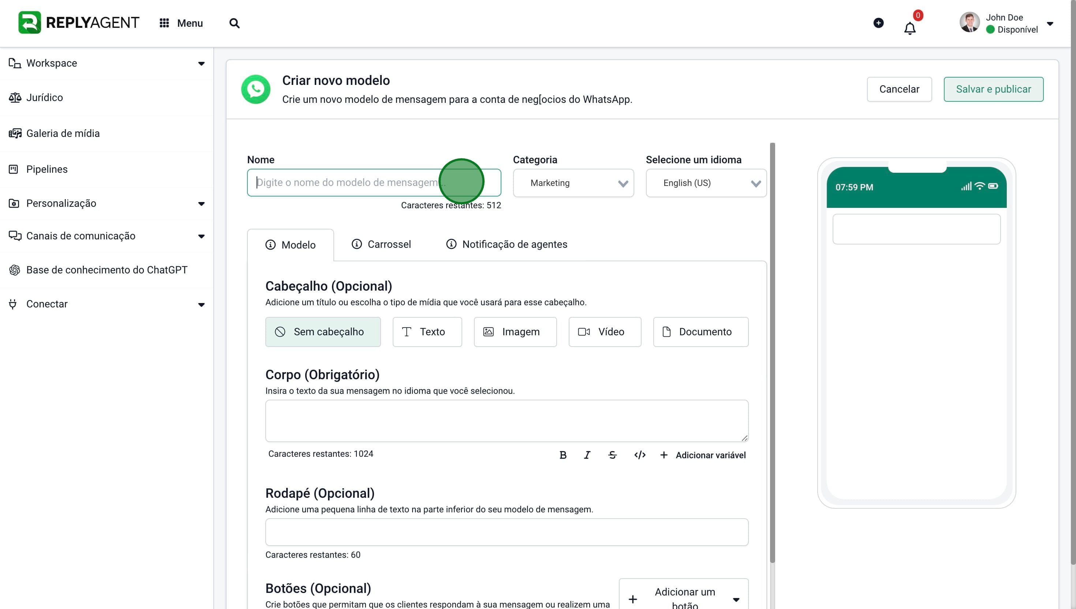Open the notifications bell

[x=910, y=28]
